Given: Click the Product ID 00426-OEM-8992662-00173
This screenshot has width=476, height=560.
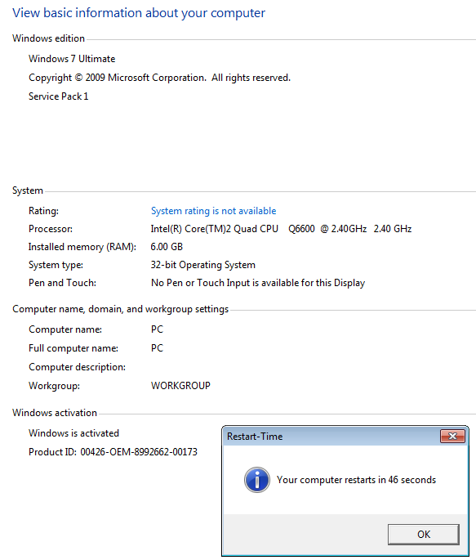Looking at the screenshot, I should [x=113, y=452].
